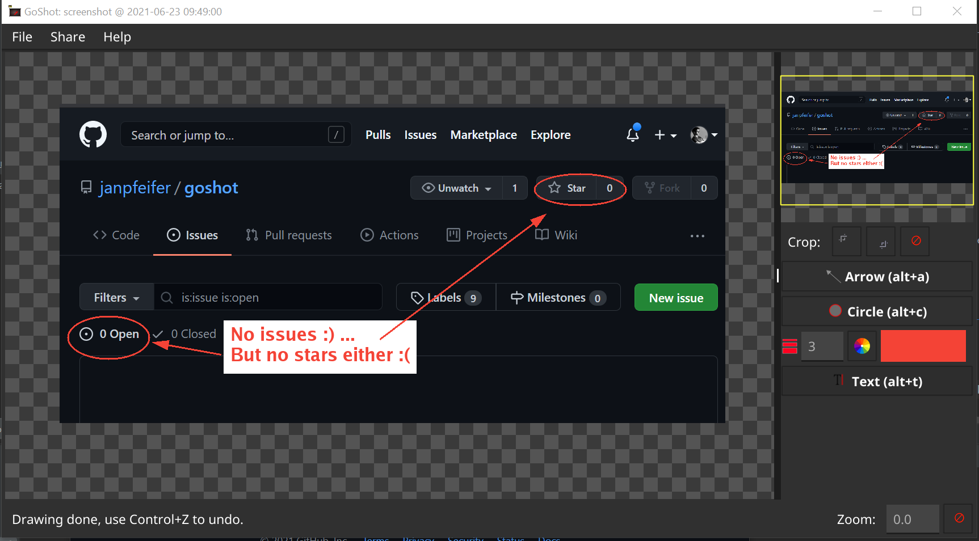This screenshot has height=541, width=979.
Task: Focus the Zoom value field
Action: pos(912,519)
